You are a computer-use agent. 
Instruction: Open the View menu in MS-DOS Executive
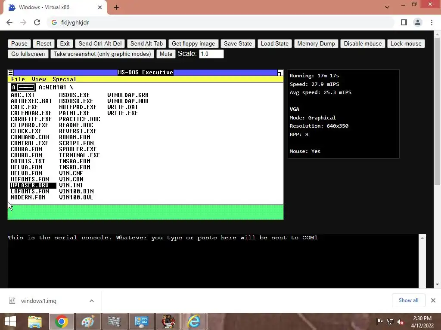click(x=39, y=79)
